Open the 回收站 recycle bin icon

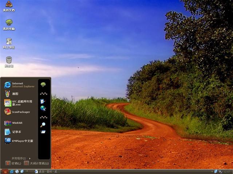[9, 62]
